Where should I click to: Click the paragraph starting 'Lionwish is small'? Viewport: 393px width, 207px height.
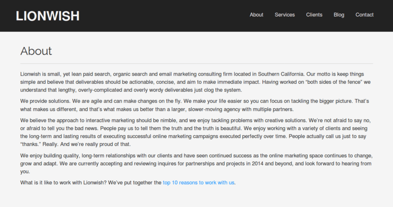click(x=195, y=82)
